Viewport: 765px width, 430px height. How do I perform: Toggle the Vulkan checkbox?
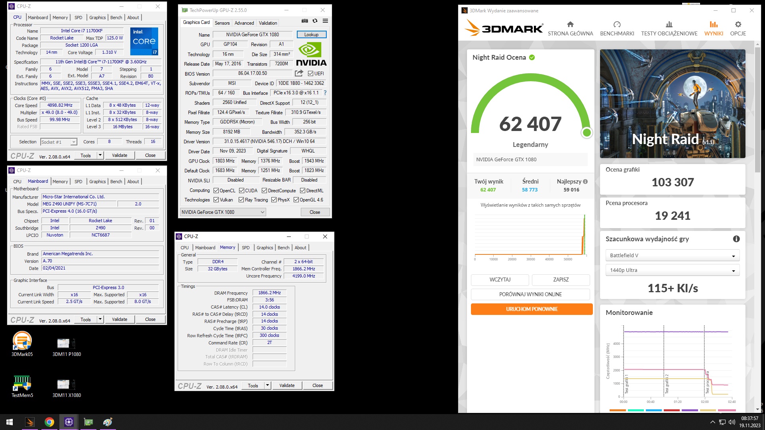(x=216, y=200)
